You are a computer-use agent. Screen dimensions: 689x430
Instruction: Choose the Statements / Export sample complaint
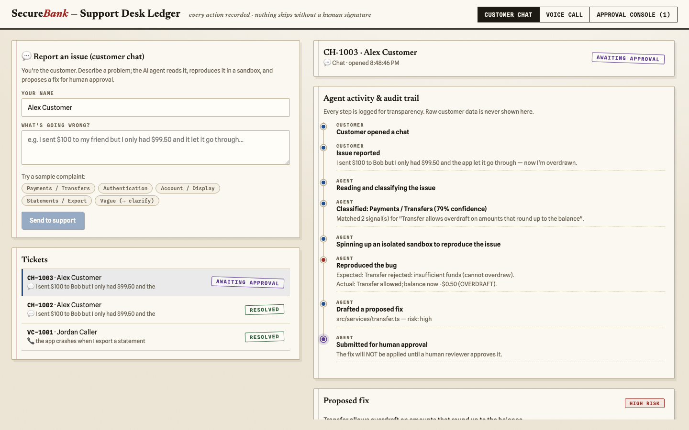point(56,201)
